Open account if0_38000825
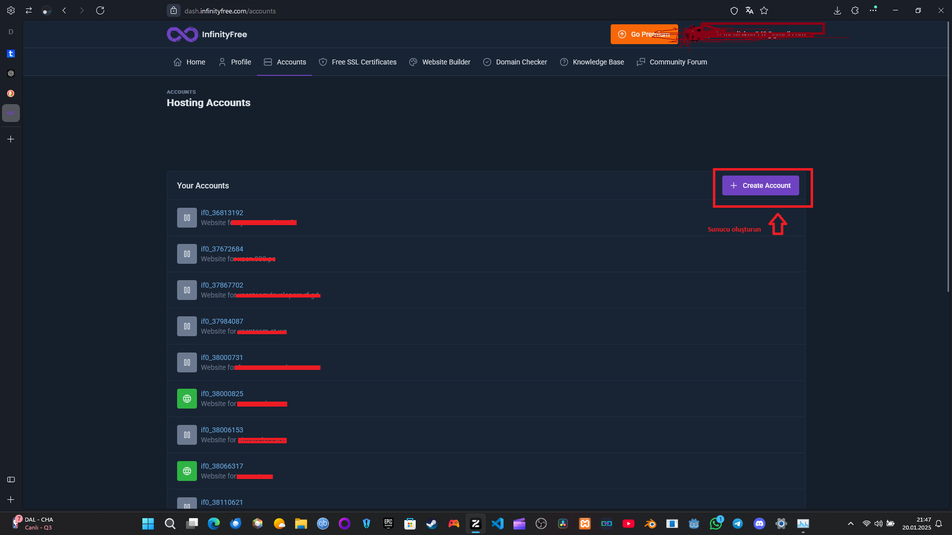This screenshot has width=952, height=535. (x=222, y=394)
